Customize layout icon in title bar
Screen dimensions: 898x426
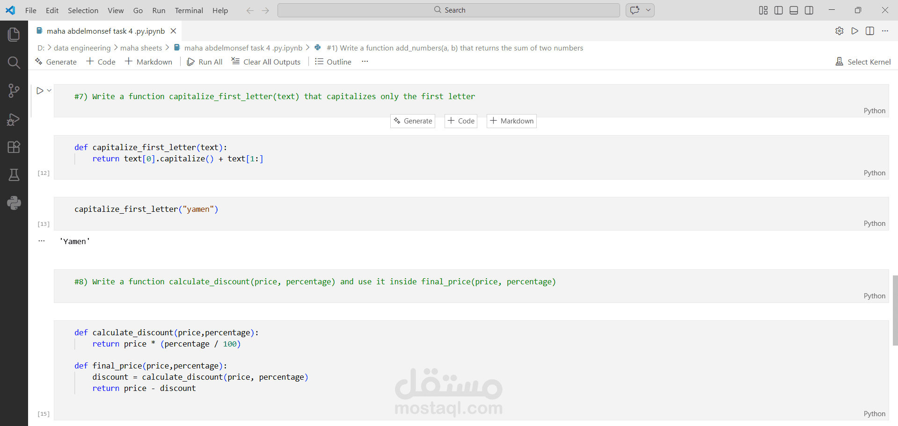click(x=763, y=10)
